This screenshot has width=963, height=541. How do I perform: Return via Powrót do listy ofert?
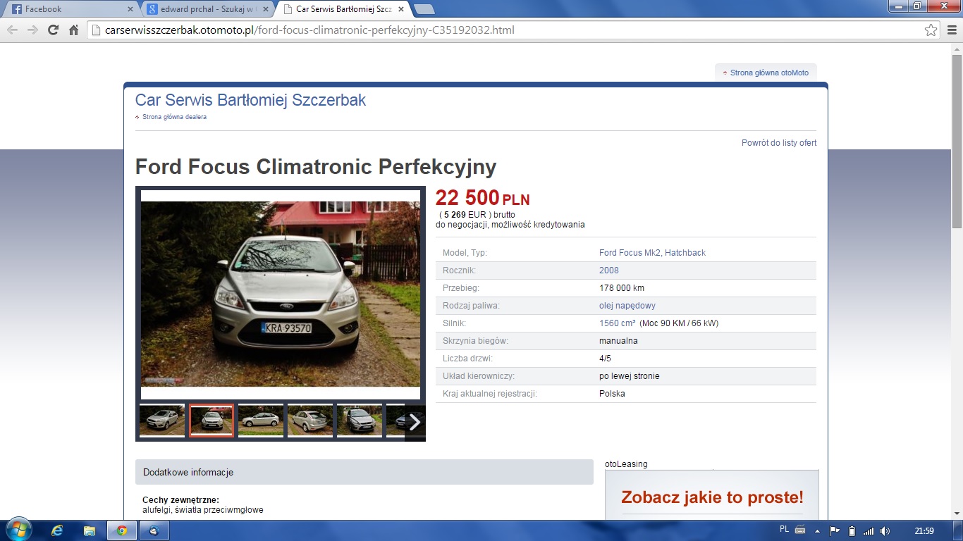pyautogui.click(x=779, y=143)
